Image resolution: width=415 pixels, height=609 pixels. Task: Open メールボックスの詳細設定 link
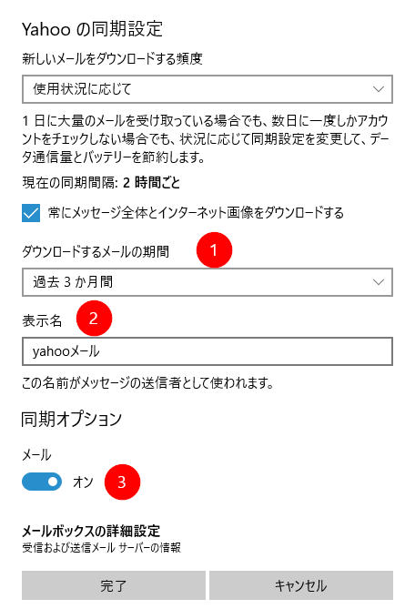(91, 531)
